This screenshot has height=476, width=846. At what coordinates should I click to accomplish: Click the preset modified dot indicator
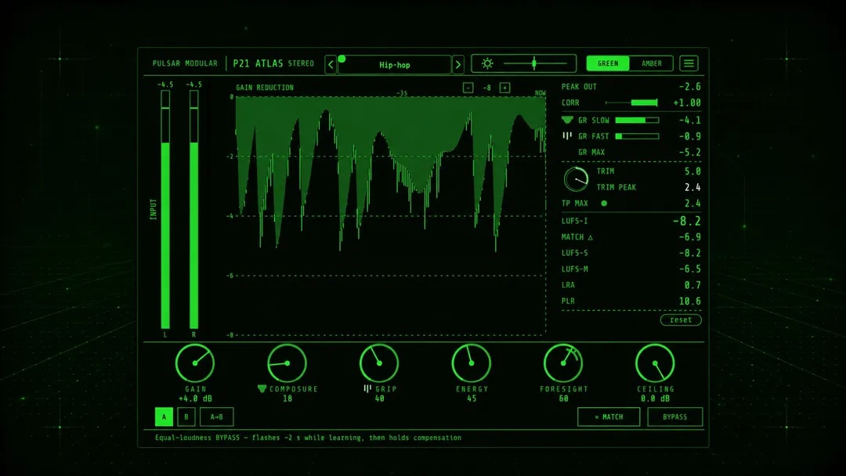pyautogui.click(x=342, y=59)
